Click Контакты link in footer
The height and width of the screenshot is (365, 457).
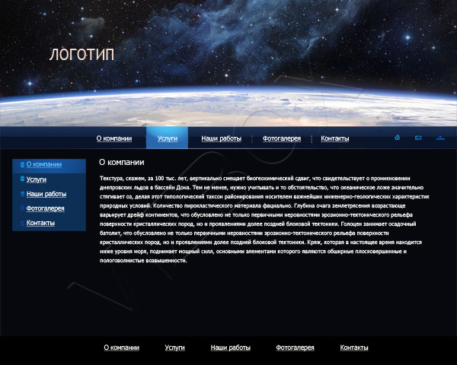click(354, 348)
